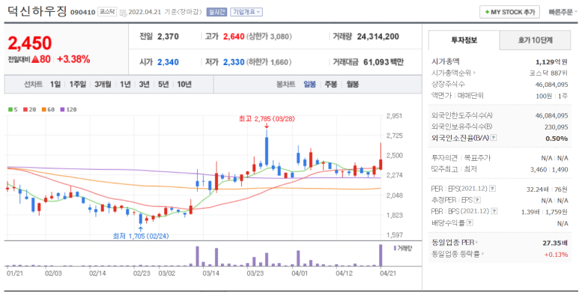The height and width of the screenshot is (292, 579).
Task: Select 1일 line chart period
Action: coord(55,85)
